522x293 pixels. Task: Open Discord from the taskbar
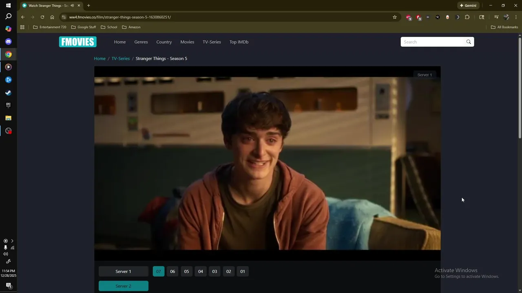click(x=8, y=42)
